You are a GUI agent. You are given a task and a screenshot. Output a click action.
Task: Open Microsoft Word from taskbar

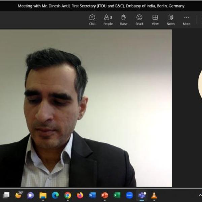click(x=92, y=195)
